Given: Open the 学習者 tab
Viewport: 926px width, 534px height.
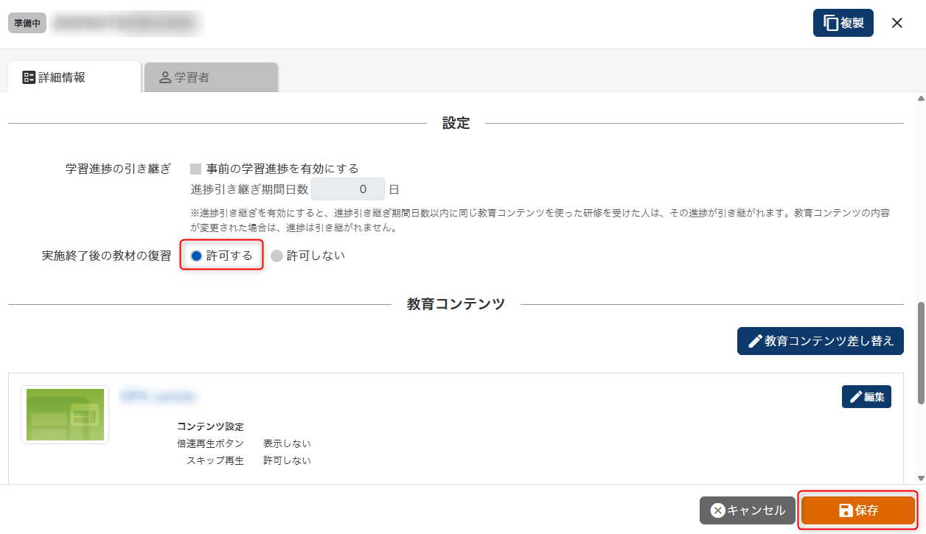Looking at the screenshot, I should coord(211,77).
